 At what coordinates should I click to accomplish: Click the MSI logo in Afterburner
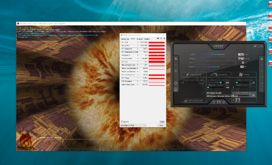click(x=218, y=46)
